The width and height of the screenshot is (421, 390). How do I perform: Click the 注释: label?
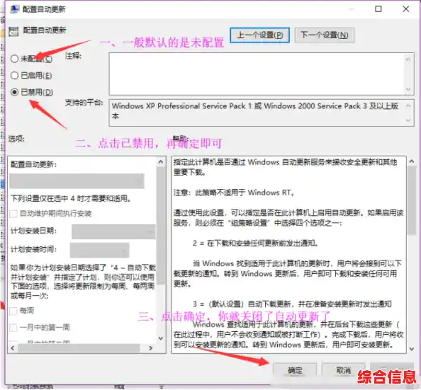(x=73, y=56)
